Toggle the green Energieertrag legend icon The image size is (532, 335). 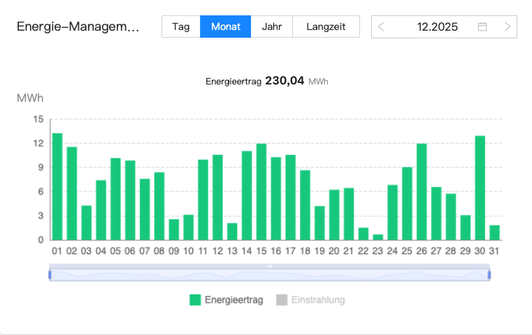pyautogui.click(x=195, y=300)
